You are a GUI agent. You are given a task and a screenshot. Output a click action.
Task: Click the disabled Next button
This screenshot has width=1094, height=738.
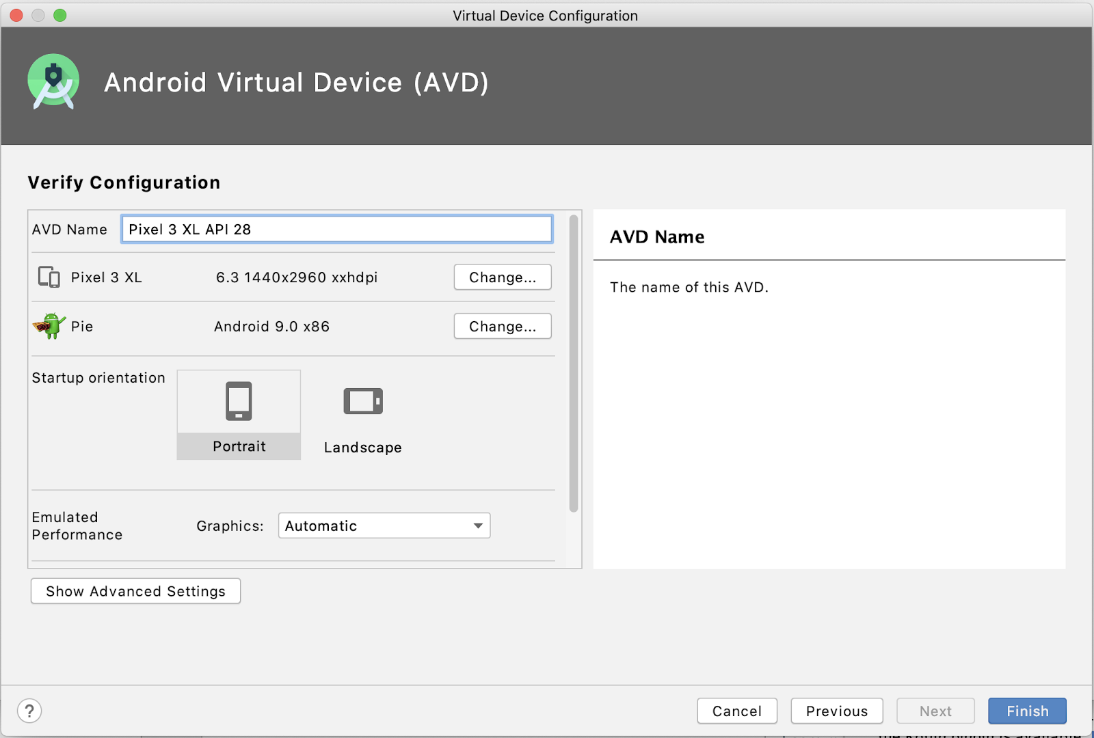coord(935,711)
